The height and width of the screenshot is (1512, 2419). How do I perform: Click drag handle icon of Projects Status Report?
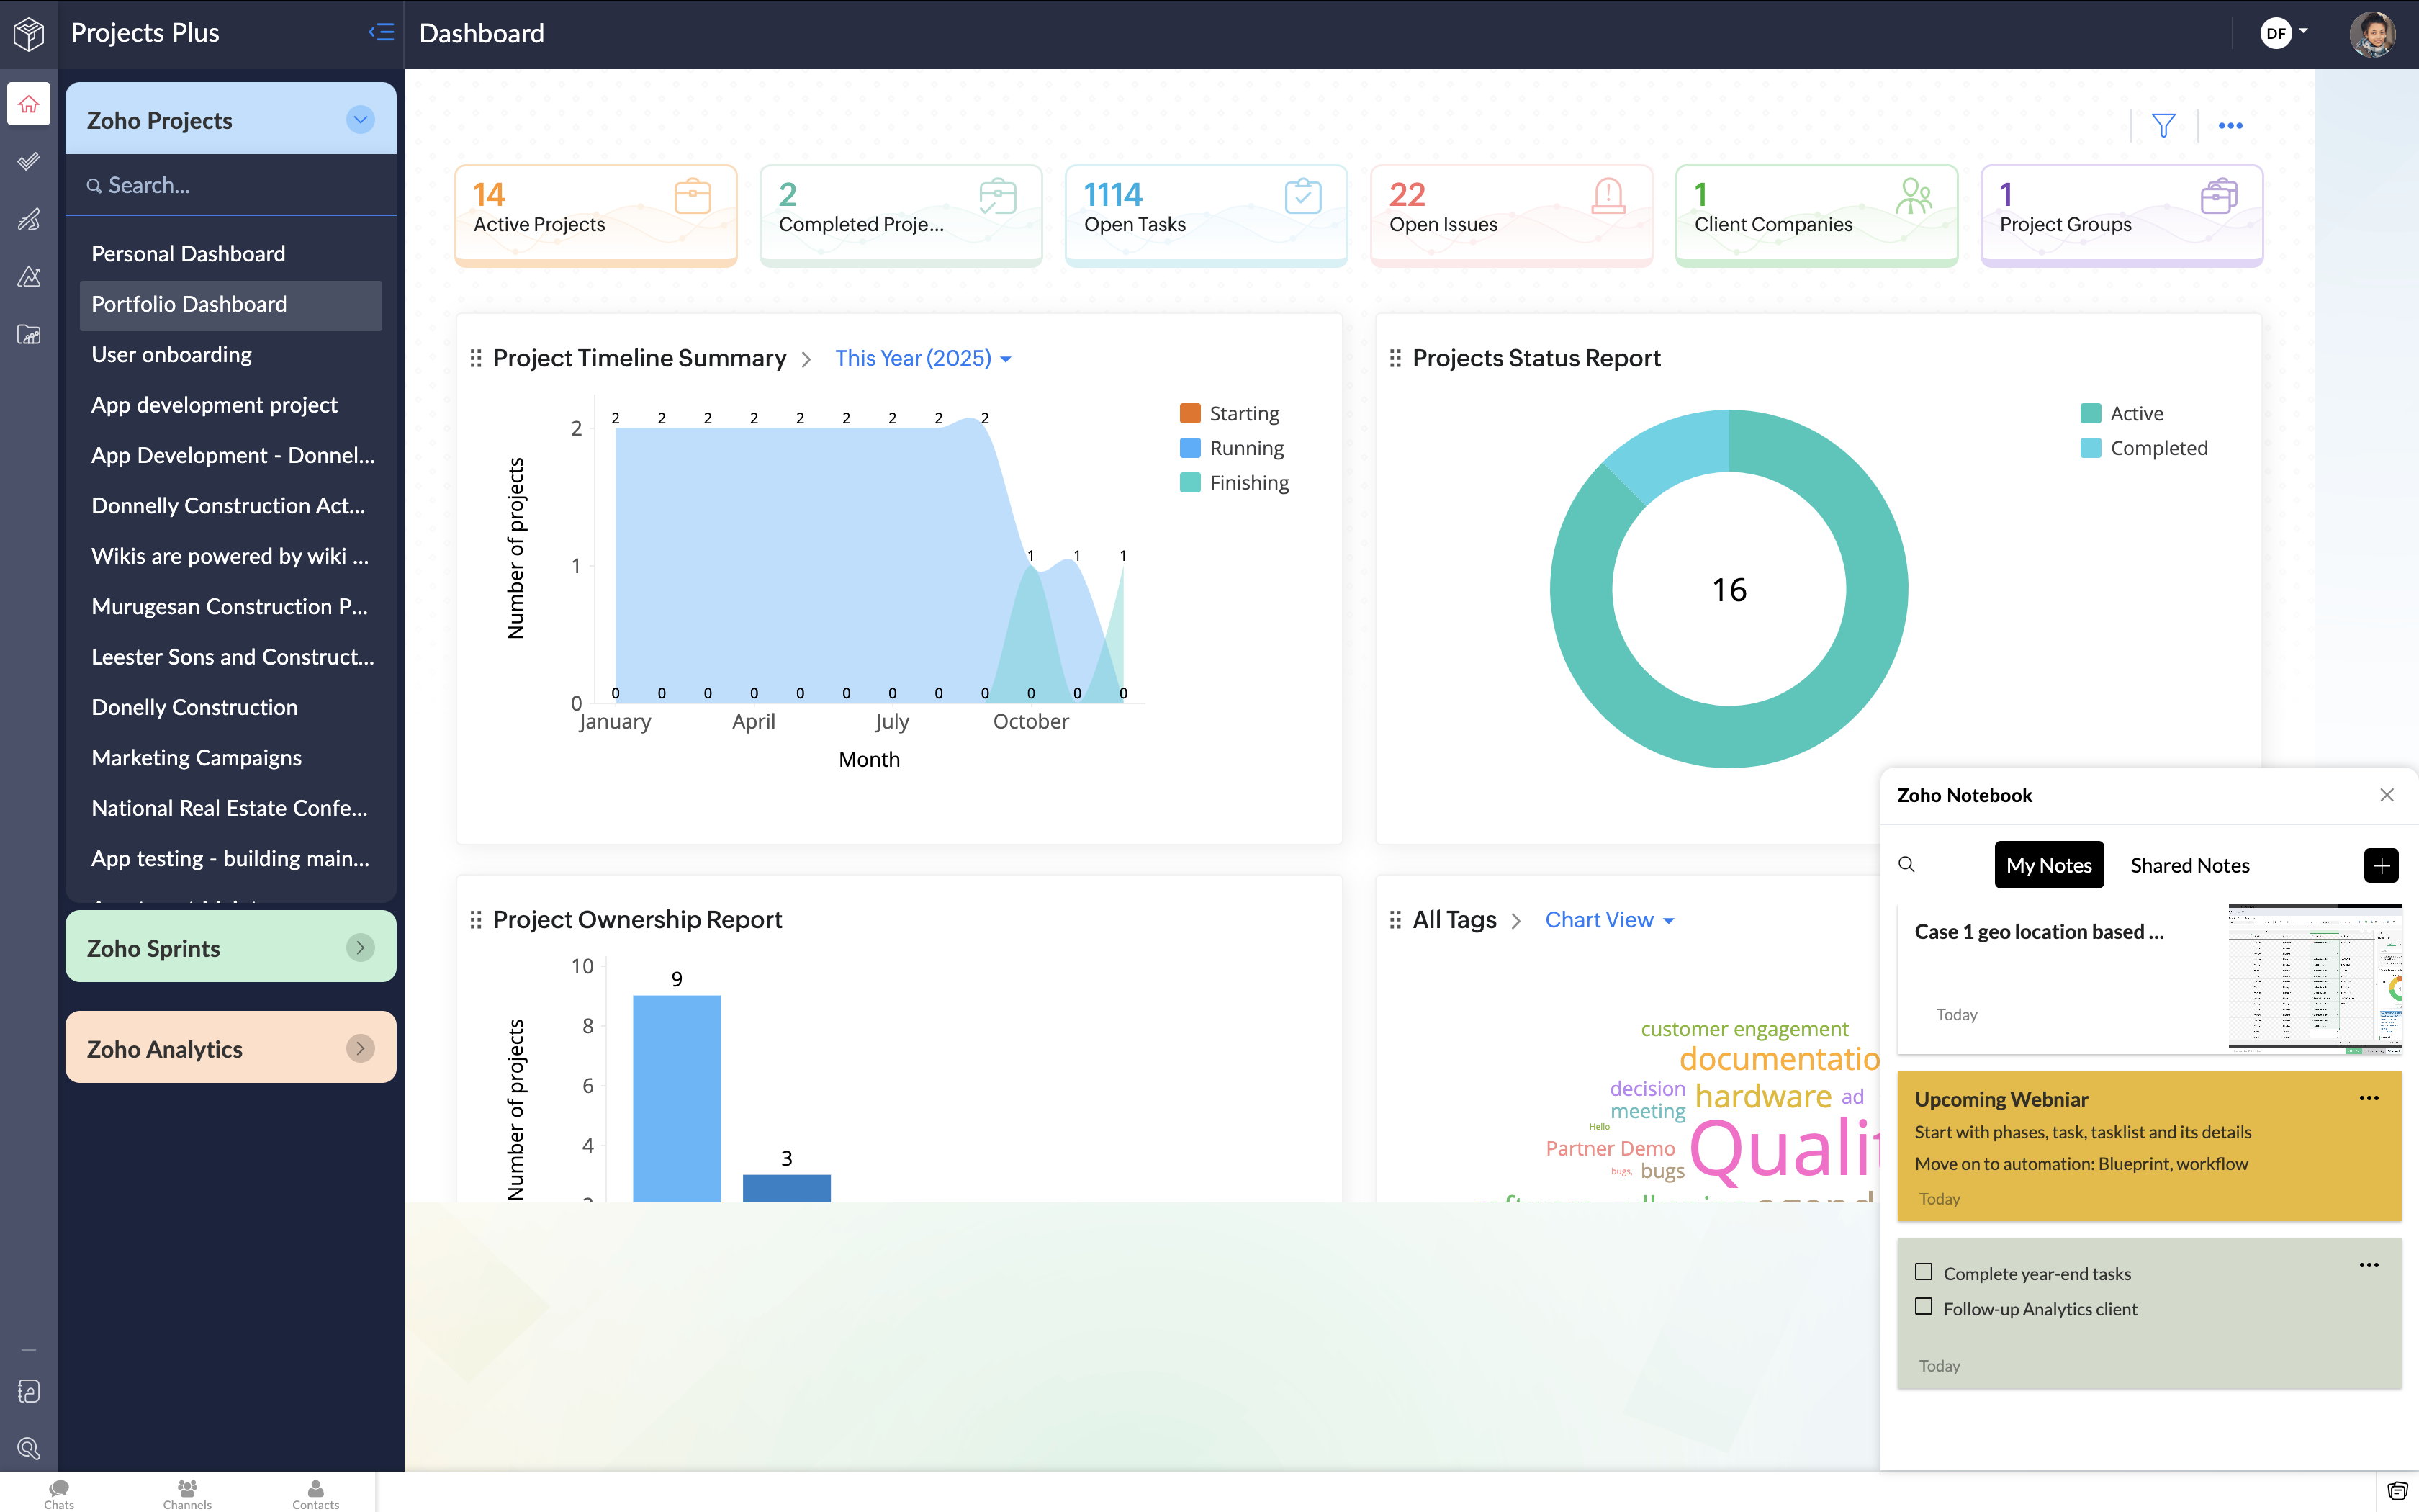tap(1395, 358)
